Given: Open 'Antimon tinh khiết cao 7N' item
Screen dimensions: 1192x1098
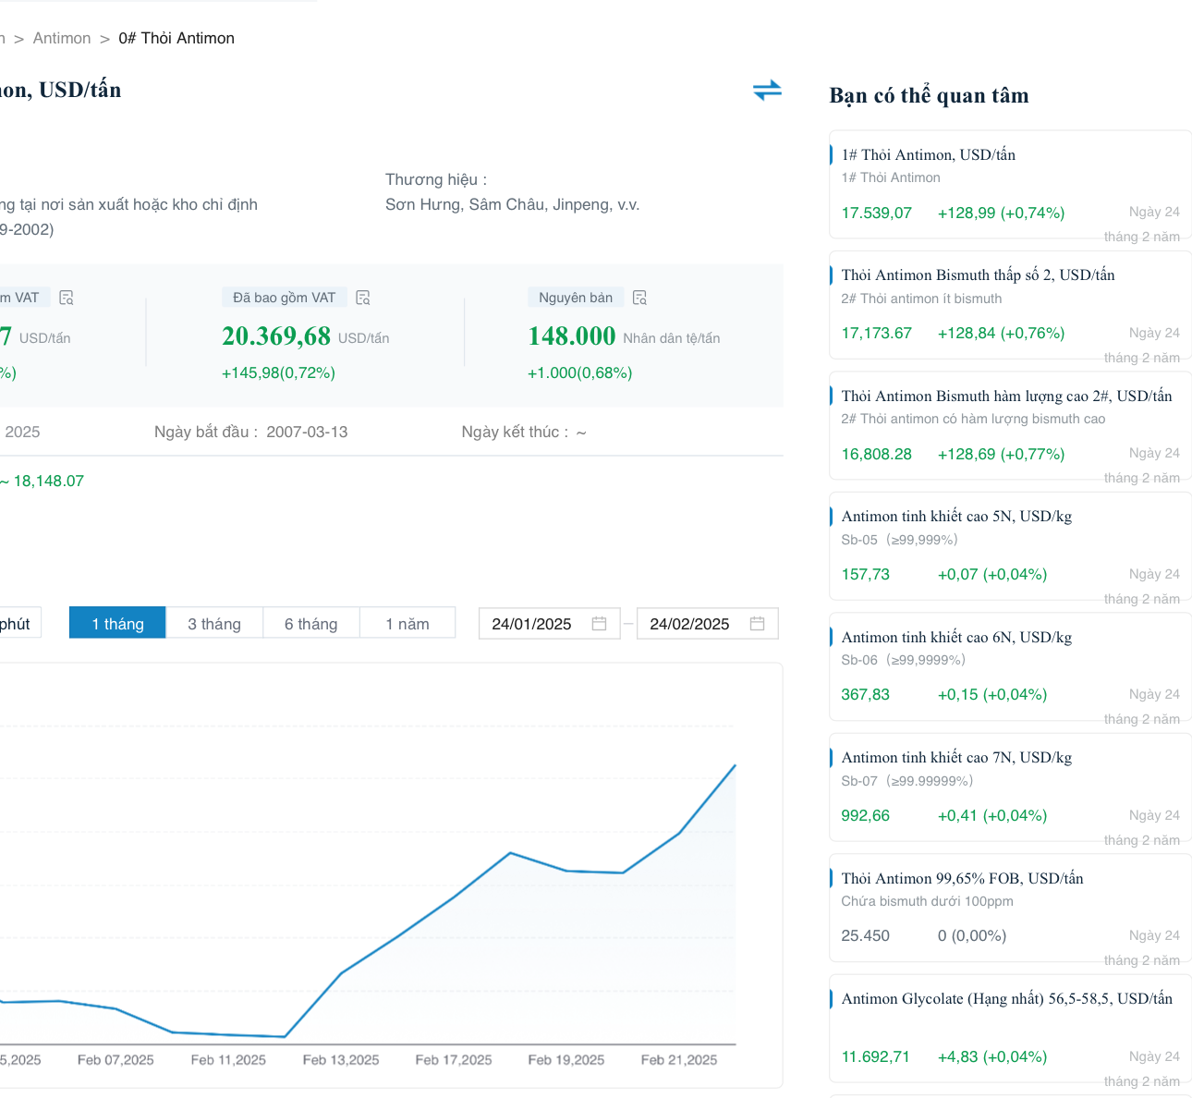Looking at the screenshot, I should (x=956, y=757).
